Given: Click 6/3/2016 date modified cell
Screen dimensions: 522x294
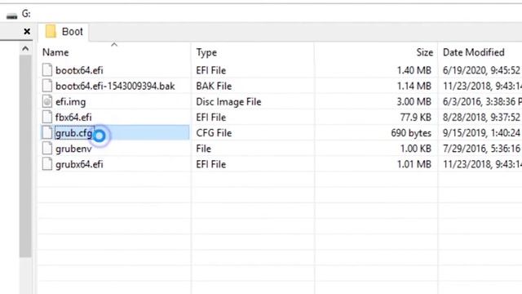Looking at the screenshot, I should (x=482, y=101).
